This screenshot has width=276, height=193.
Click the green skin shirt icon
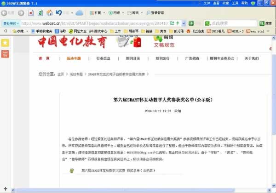pos(253,3)
